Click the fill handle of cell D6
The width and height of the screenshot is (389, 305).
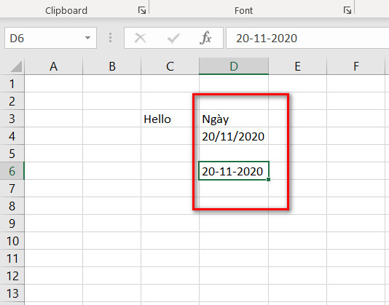268,179
